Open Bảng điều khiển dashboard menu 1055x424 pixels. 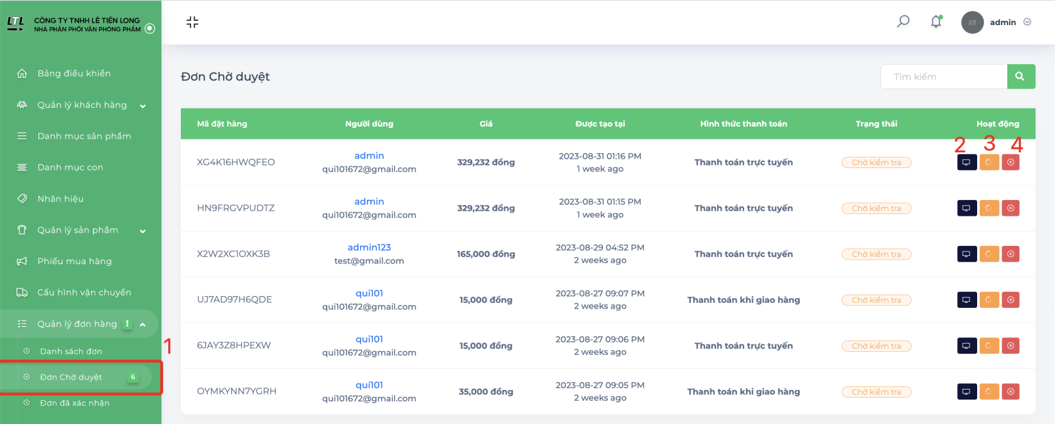(x=74, y=73)
